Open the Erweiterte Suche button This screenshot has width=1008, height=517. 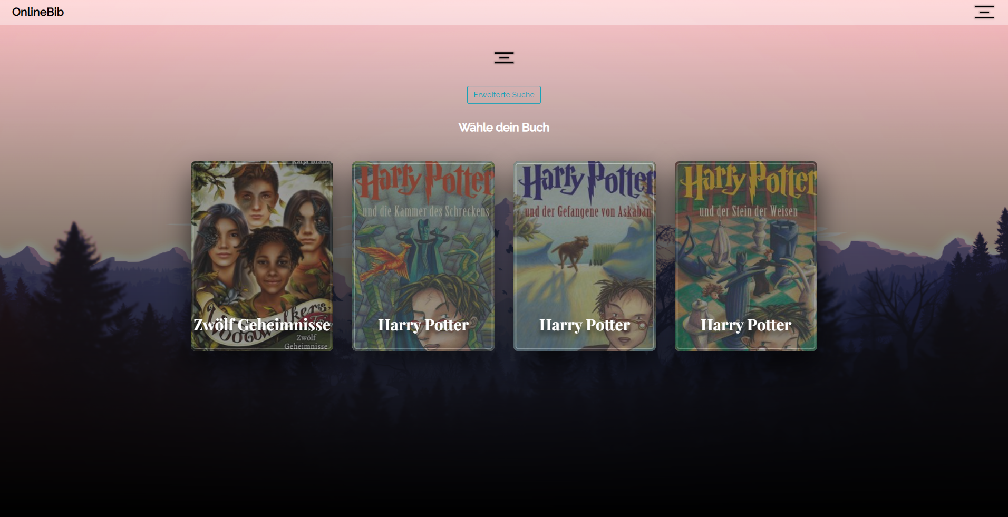coord(504,95)
